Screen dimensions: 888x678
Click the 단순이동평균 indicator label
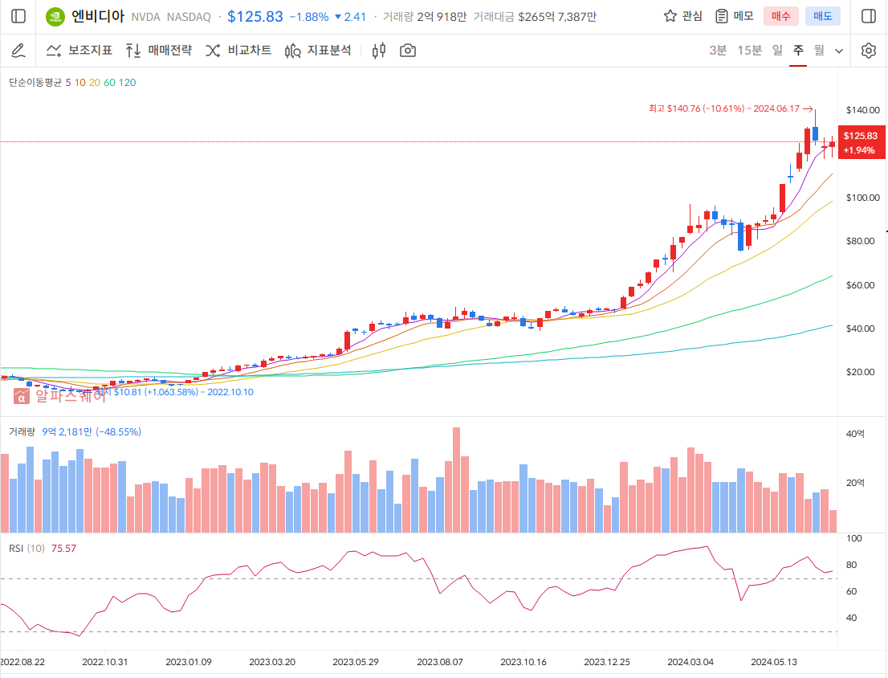click(35, 83)
